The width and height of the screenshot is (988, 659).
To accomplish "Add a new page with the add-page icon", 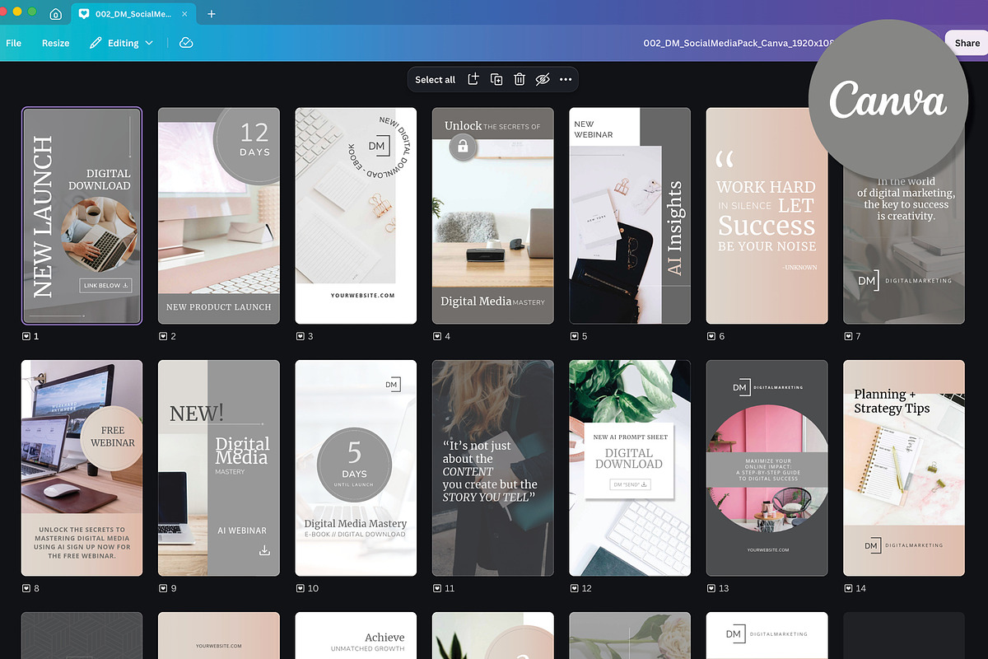I will 473,79.
